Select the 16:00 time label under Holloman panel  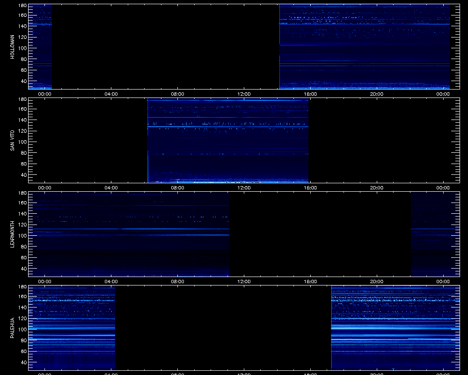pyautogui.click(x=310, y=94)
